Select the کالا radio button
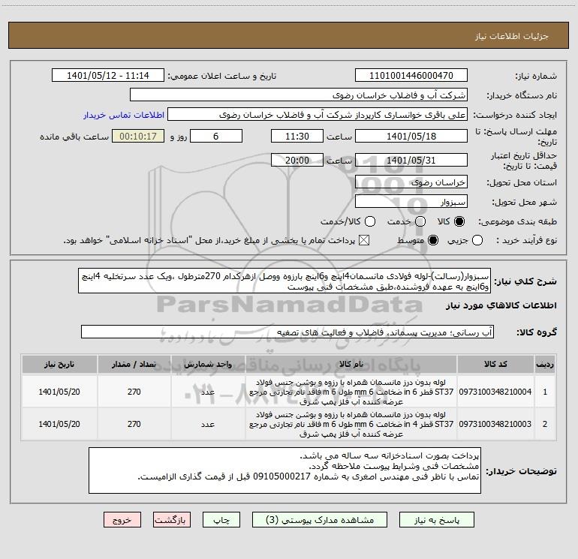 coord(459,221)
